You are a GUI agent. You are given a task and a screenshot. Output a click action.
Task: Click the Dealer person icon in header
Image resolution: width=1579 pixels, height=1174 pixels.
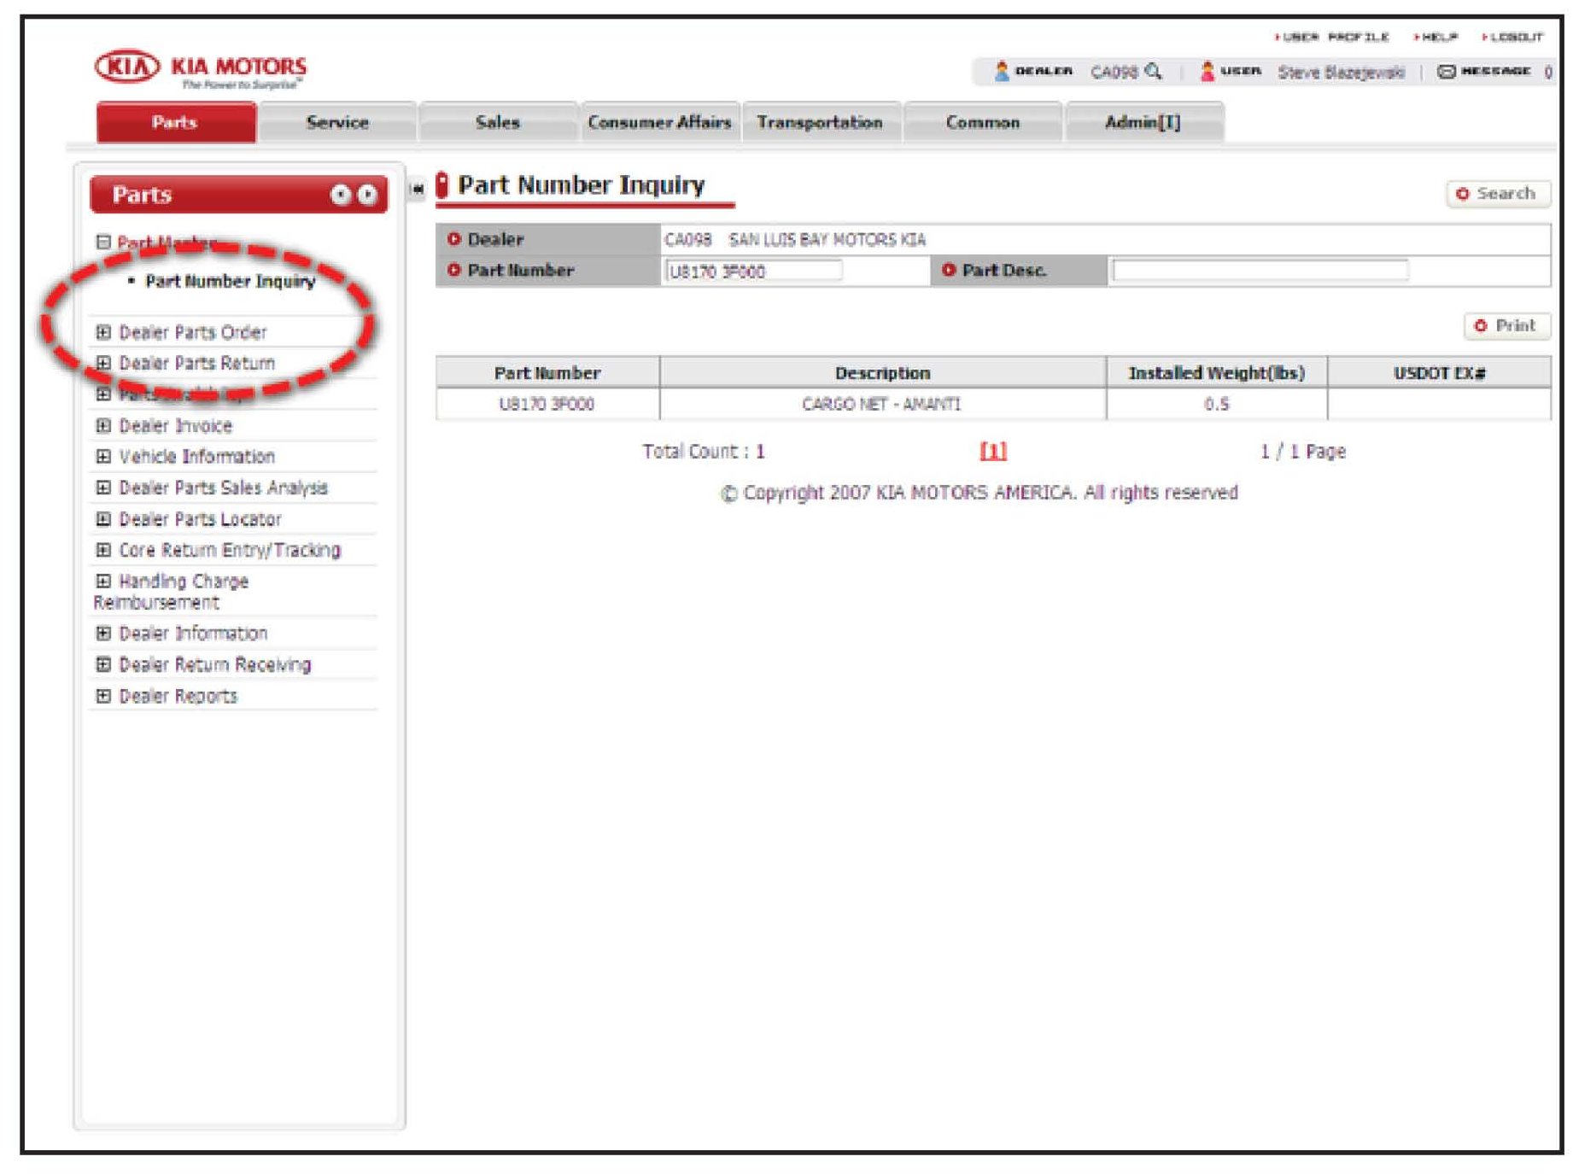tap(1002, 72)
